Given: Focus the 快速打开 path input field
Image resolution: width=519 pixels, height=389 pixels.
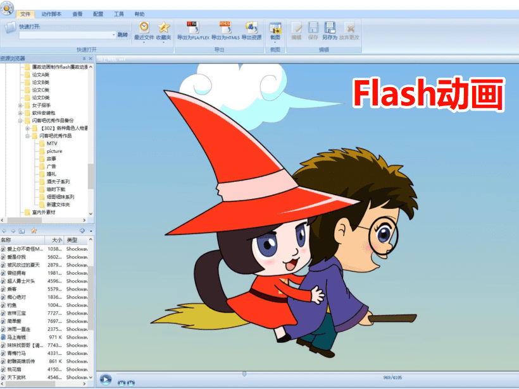Looking at the screenshot, I should point(66,35).
